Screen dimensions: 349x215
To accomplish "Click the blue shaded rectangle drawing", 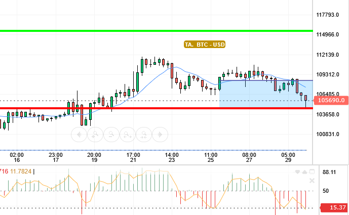I will point(266,94).
